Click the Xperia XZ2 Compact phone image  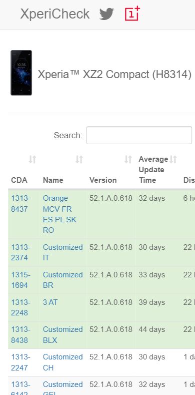point(21,73)
